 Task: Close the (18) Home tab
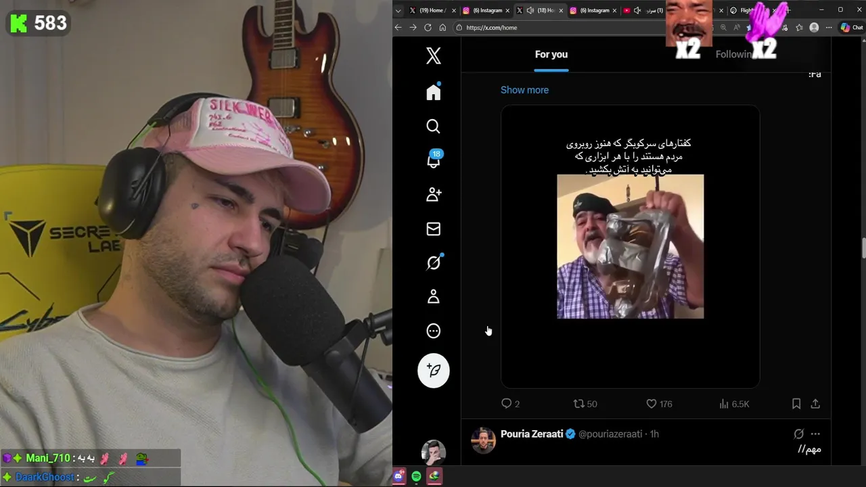[561, 10]
